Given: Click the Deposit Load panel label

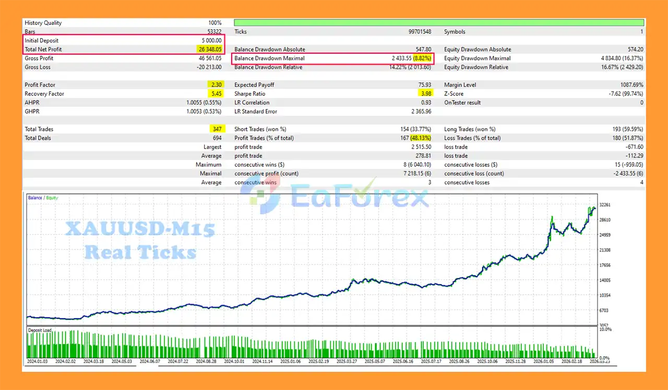Looking at the screenshot, I should 40,330.
